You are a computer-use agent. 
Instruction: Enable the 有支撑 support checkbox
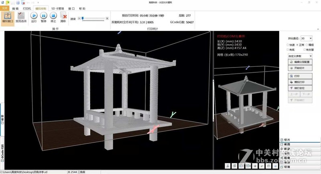(x=304, y=50)
